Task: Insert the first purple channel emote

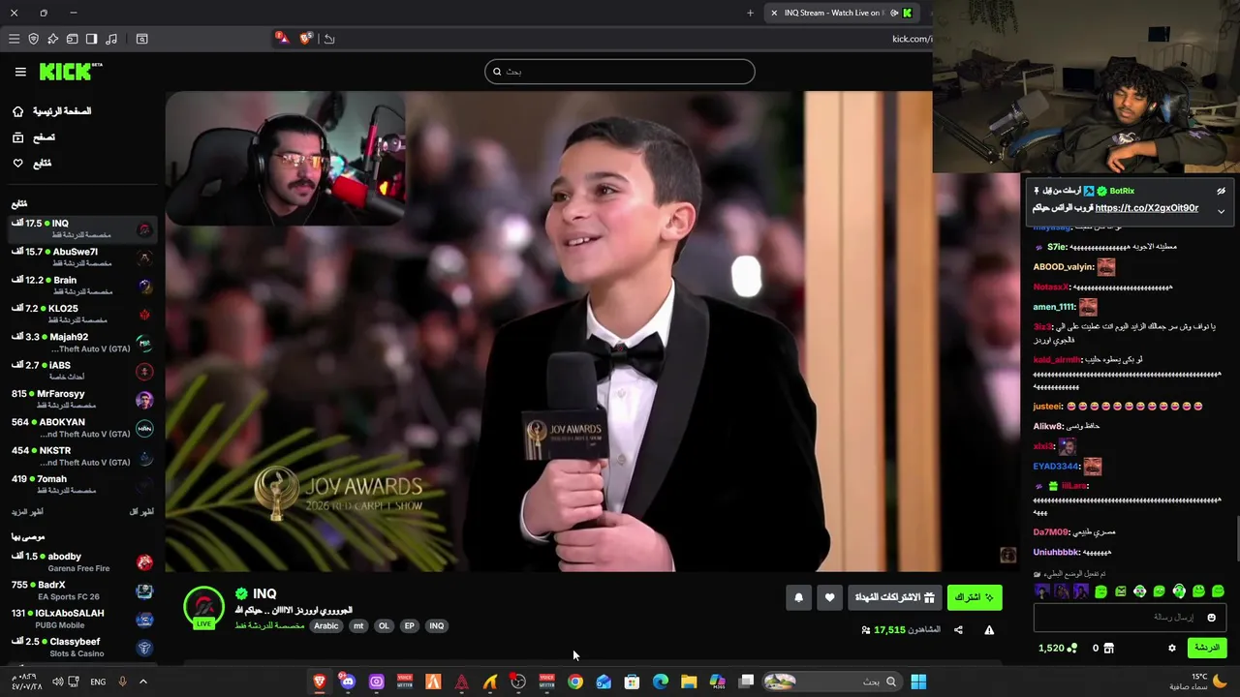Action: (x=1042, y=591)
